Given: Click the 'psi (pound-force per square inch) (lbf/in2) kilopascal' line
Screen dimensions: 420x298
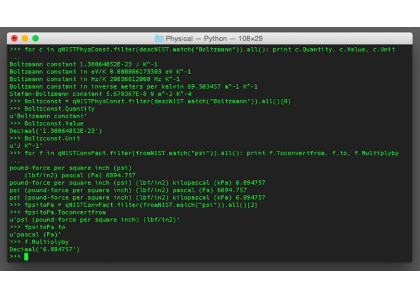Looking at the screenshot, I should (x=137, y=198).
